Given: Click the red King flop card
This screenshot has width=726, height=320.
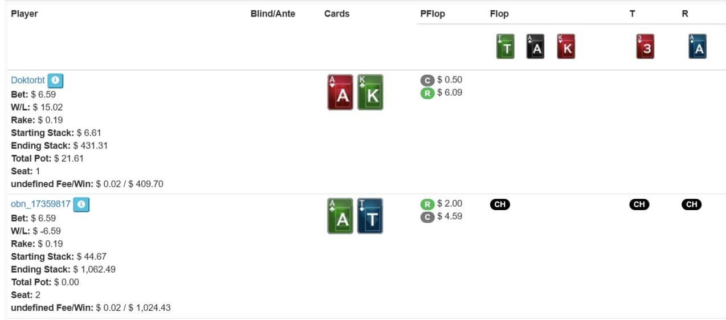Looking at the screenshot, I should point(565,47).
